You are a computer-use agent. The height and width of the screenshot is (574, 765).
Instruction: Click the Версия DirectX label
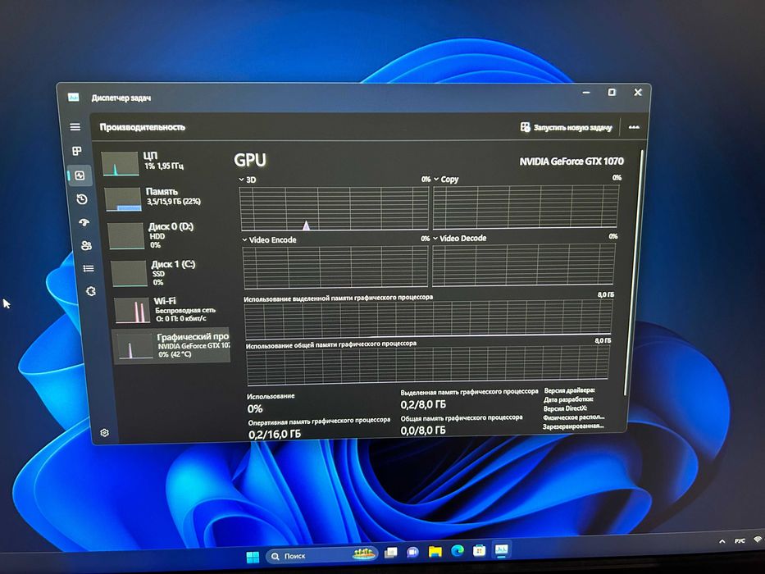click(565, 408)
